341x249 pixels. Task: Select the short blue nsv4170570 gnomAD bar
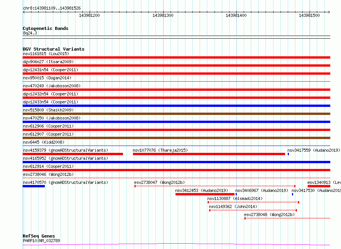pyautogui.click(x=34, y=186)
